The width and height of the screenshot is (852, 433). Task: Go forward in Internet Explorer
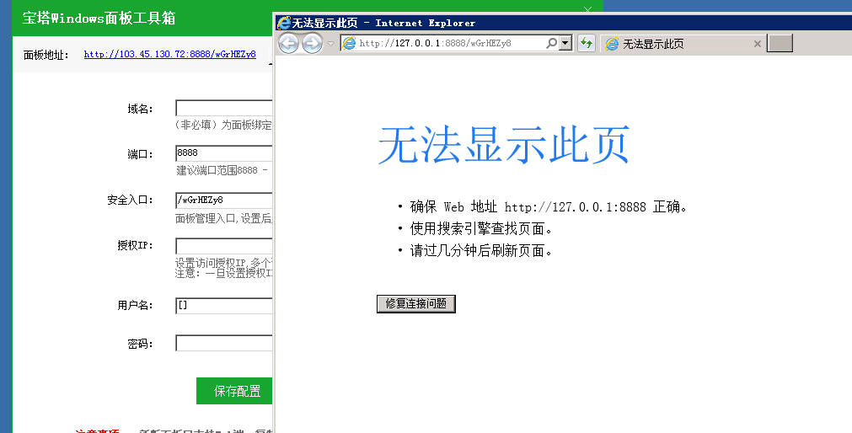312,44
